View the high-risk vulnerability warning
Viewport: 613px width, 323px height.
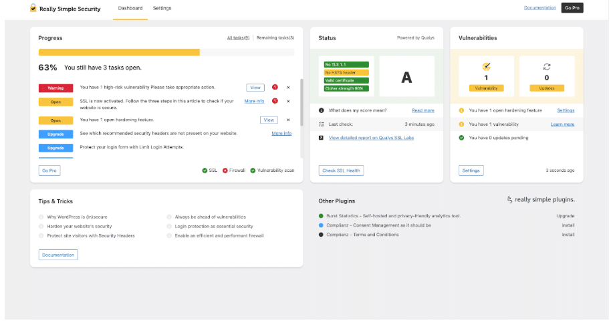pyautogui.click(x=255, y=88)
